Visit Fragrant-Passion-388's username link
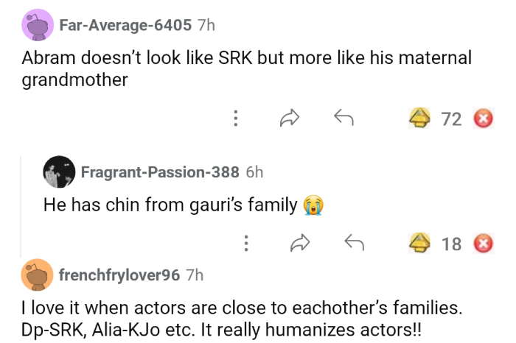This screenshot has width=516, height=343. (159, 172)
